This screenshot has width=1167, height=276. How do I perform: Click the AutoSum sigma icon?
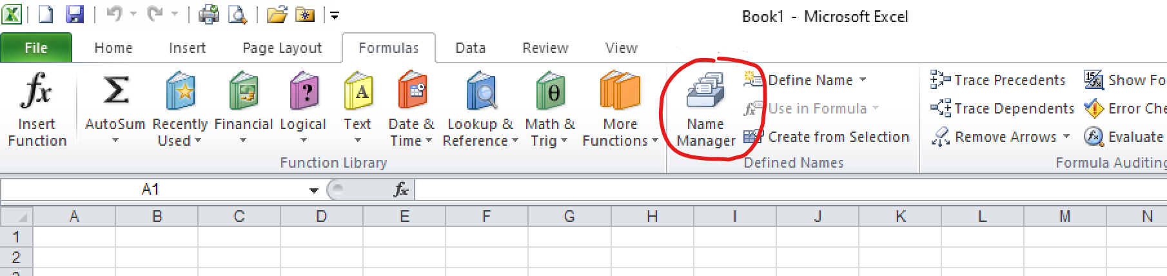pyautogui.click(x=115, y=90)
